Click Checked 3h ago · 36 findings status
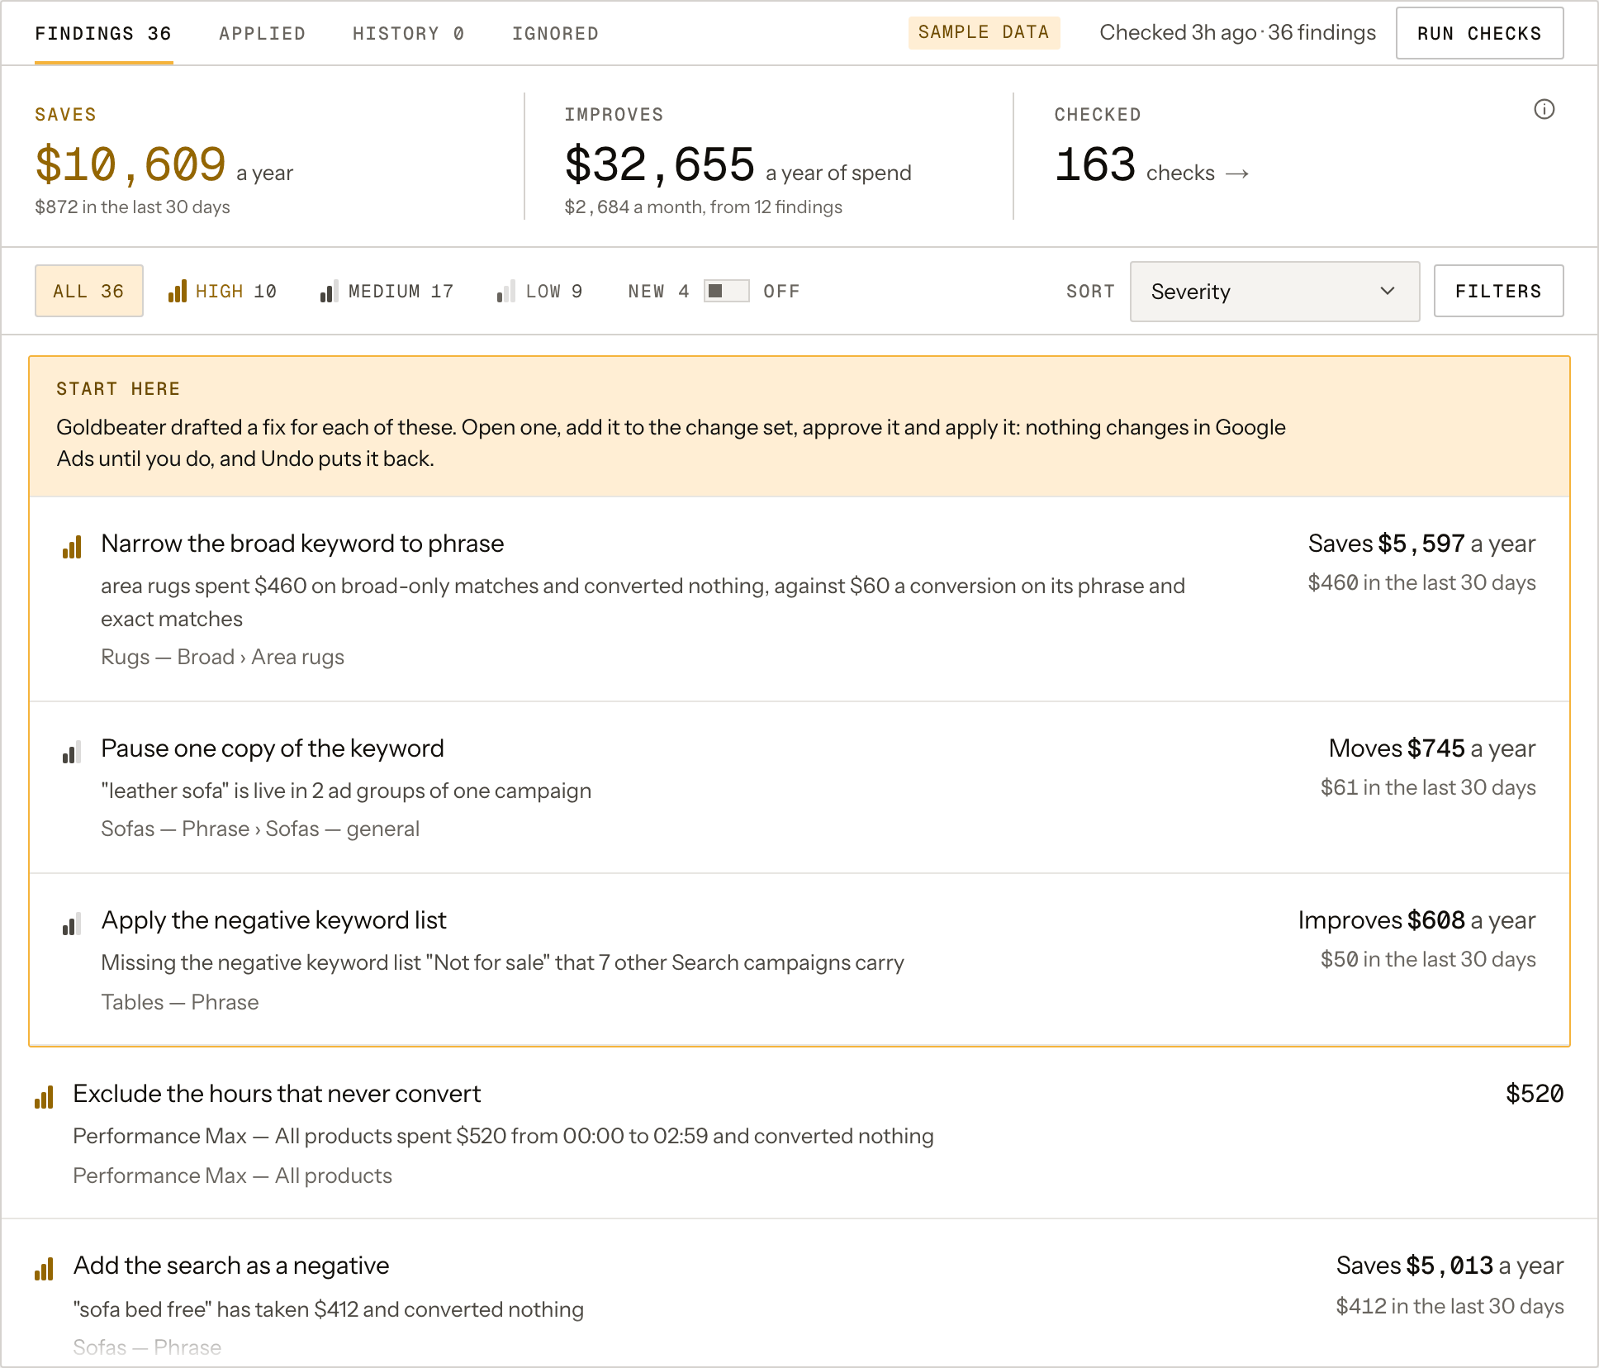This screenshot has height=1368, width=1599. pos(1237,32)
